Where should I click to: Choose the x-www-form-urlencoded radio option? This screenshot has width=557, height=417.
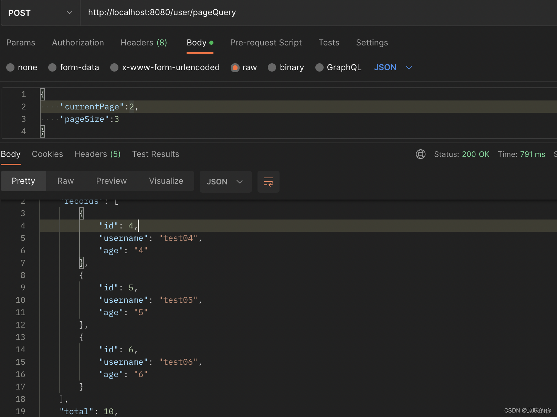(114, 67)
